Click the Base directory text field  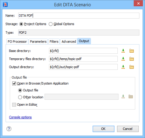[x=83, y=51]
